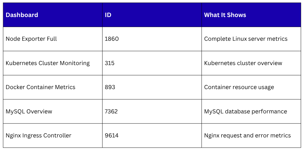Click the ID 893 cell
The image size is (304, 152).
tap(110, 87)
